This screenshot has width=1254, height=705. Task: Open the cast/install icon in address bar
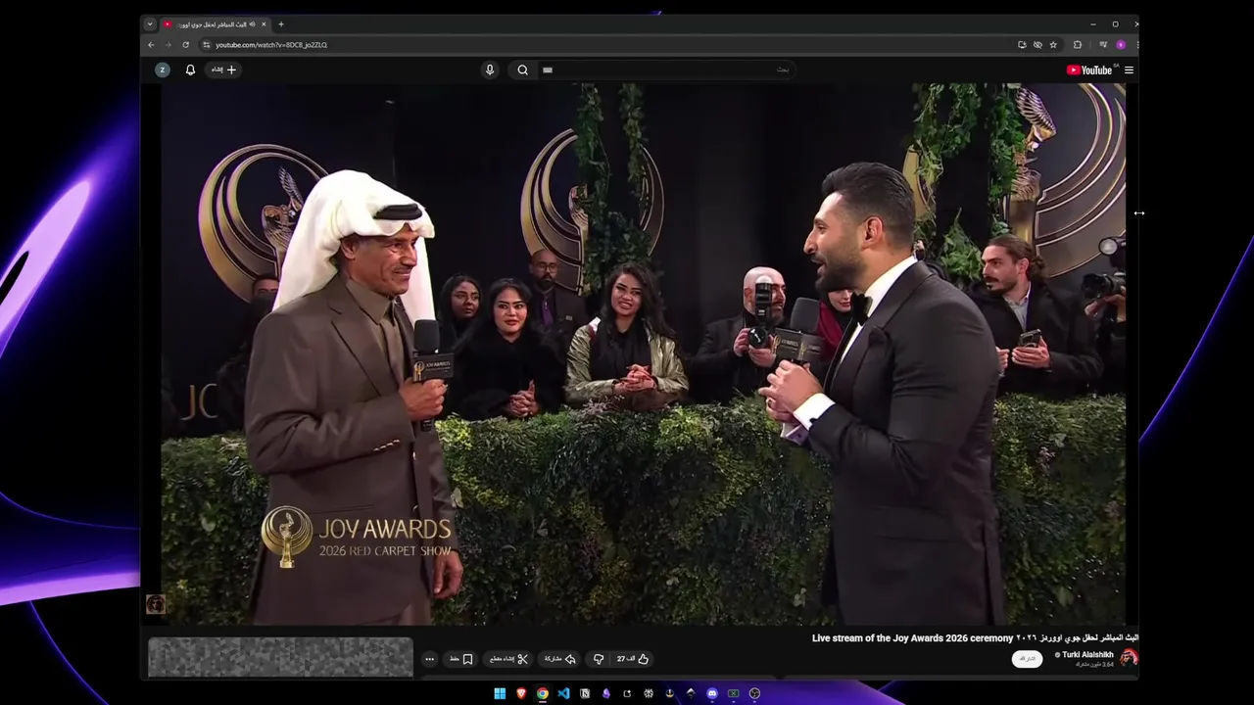point(1022,45)
